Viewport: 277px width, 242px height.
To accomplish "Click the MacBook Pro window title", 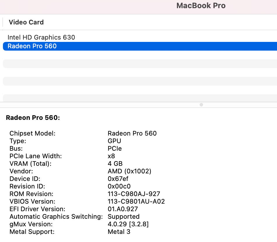I will tap(201, 6).
